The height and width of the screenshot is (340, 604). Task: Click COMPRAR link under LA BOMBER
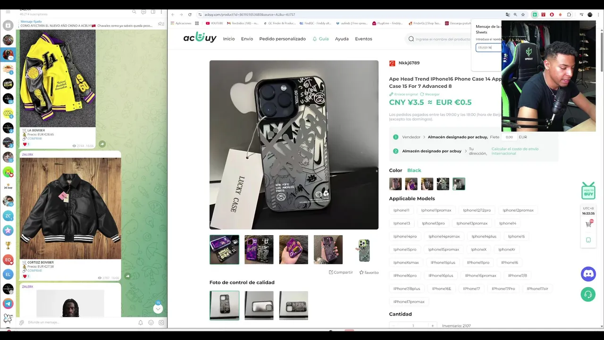[34, 139]
